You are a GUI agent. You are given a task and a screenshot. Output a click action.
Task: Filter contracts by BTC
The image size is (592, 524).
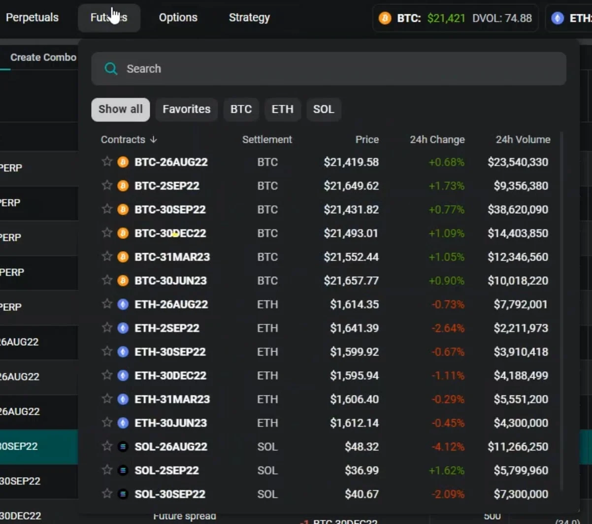click(x=241, y=109)
